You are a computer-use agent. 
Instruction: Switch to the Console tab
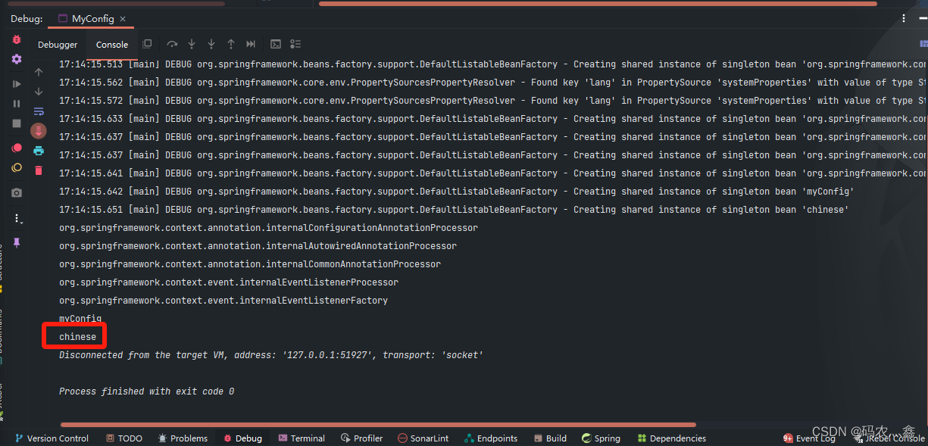(112, 45)
